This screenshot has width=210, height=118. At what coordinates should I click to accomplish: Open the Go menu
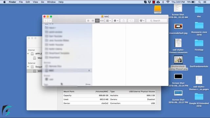[x=42, y=2]
